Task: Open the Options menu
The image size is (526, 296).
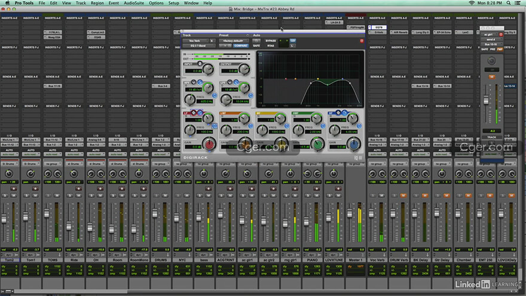Action: tap(156, 3)
